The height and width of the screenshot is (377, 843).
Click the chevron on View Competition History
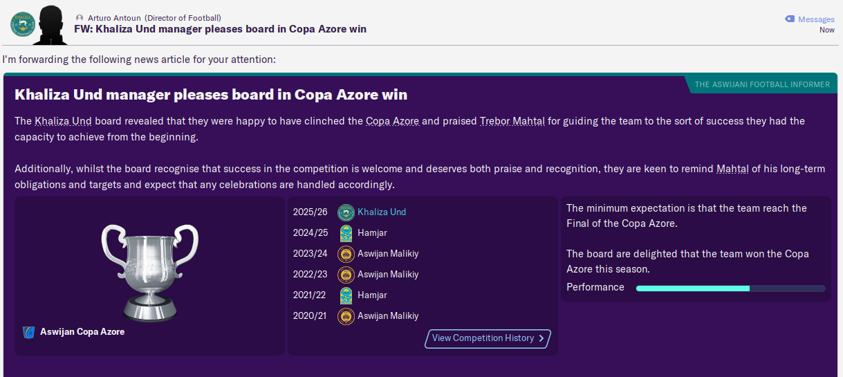pyautogui.click(x=541, y=338)
